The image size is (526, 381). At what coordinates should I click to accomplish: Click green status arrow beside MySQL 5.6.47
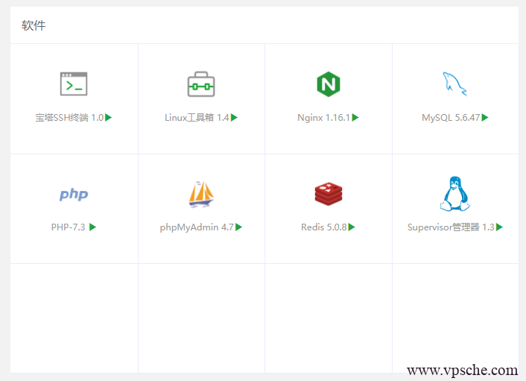click(485, 118)
